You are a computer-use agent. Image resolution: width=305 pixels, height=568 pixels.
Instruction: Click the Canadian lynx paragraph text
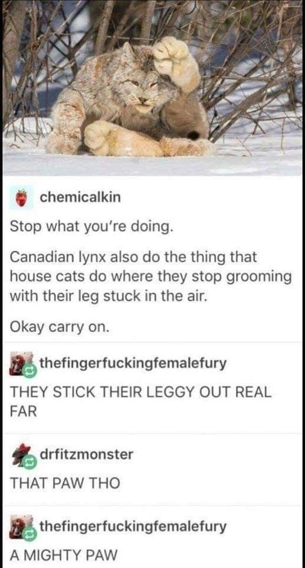(150, 277)
